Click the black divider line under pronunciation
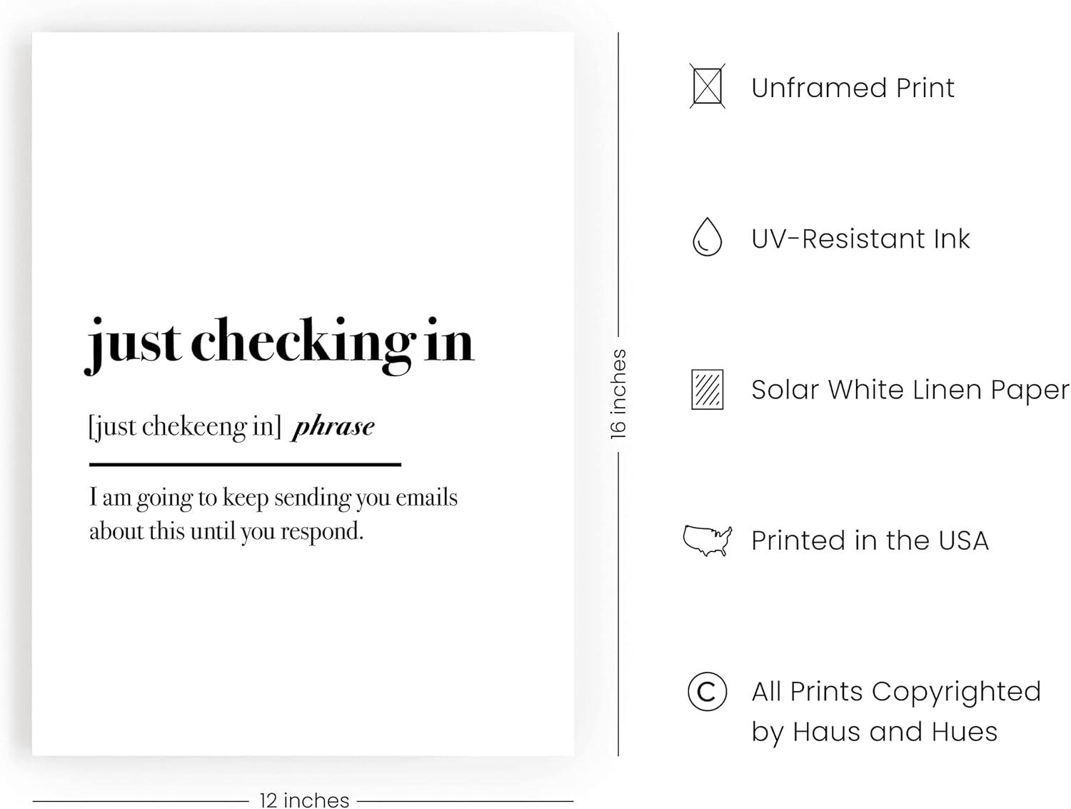Screen dimensions: 1071x809 [245, 464]
